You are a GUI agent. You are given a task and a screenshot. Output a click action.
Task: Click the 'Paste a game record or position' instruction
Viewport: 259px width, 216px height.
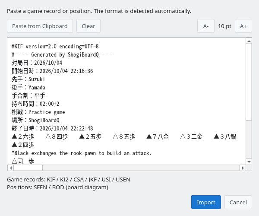click(x=99, y=11)
